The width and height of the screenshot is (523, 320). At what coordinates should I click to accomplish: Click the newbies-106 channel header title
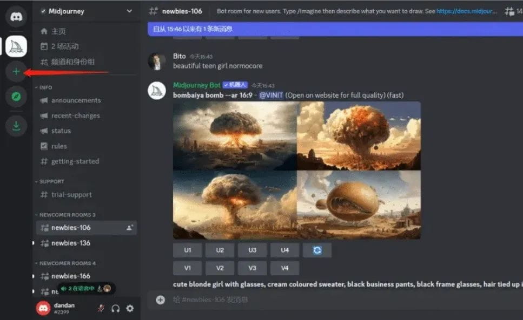(182, 11)
